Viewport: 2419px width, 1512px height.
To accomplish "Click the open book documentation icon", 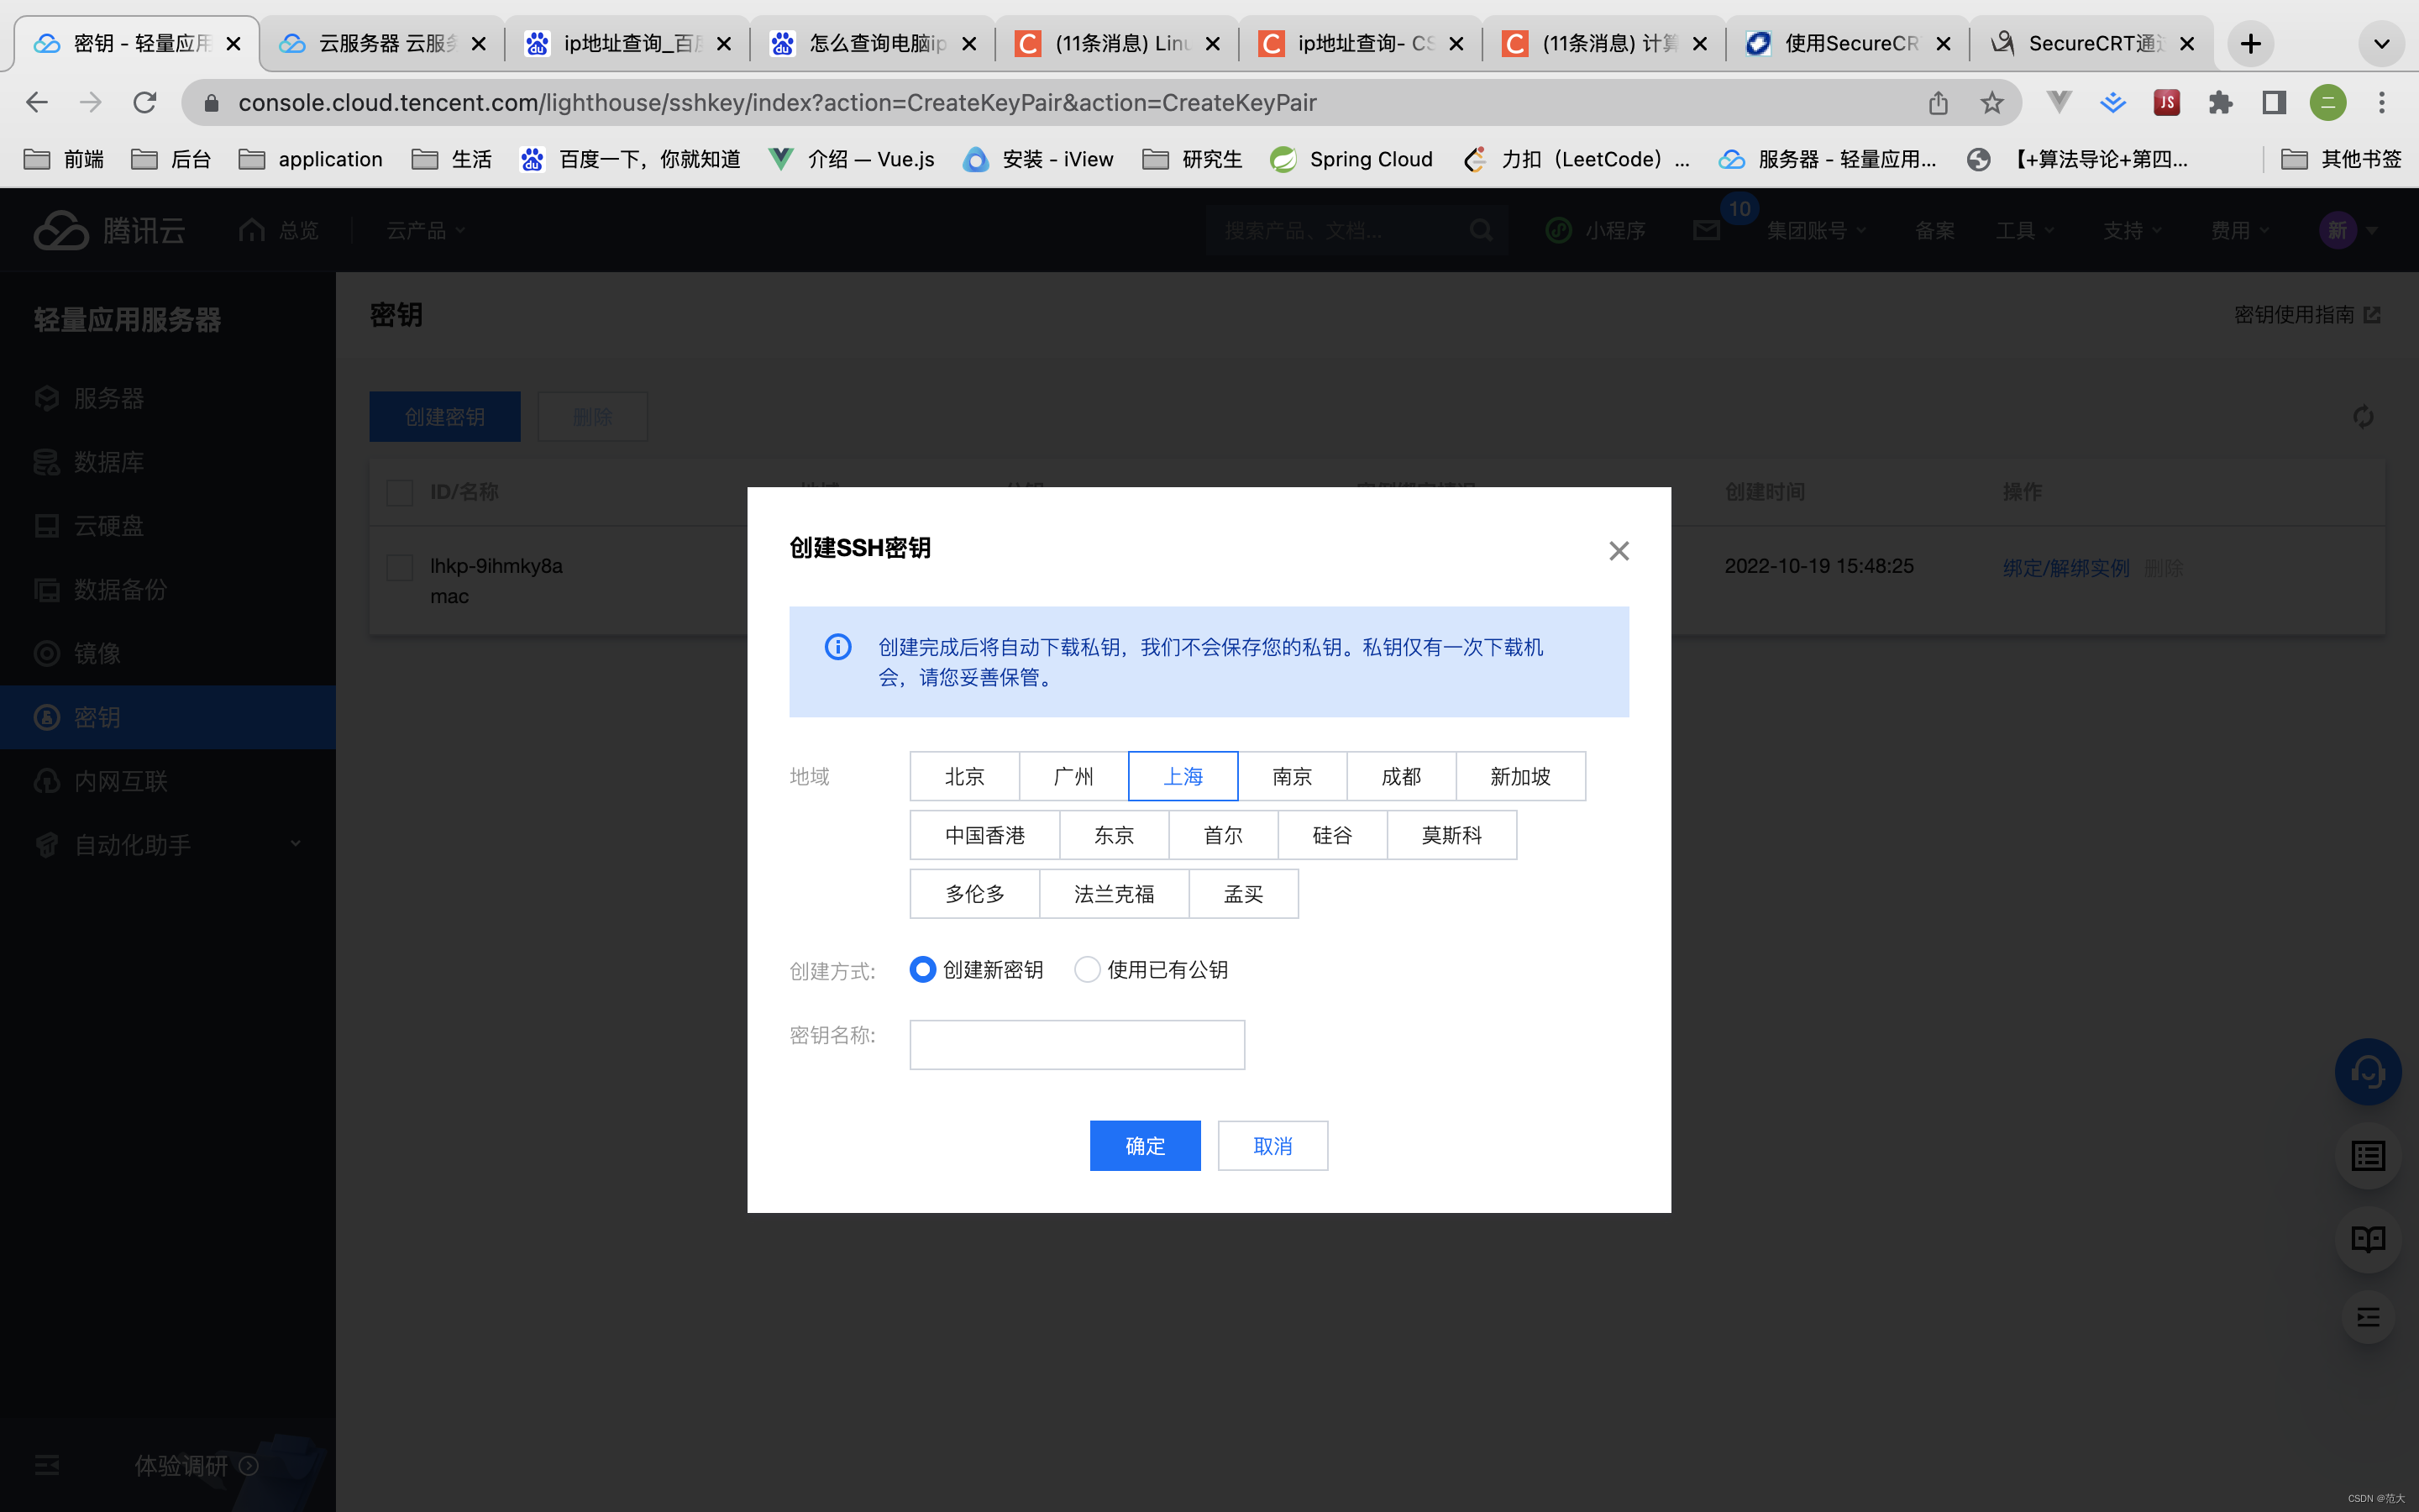I will point(2367,1239).
